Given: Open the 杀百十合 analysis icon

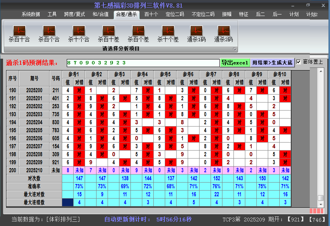Looking at the screenshot, I should 19,34.
